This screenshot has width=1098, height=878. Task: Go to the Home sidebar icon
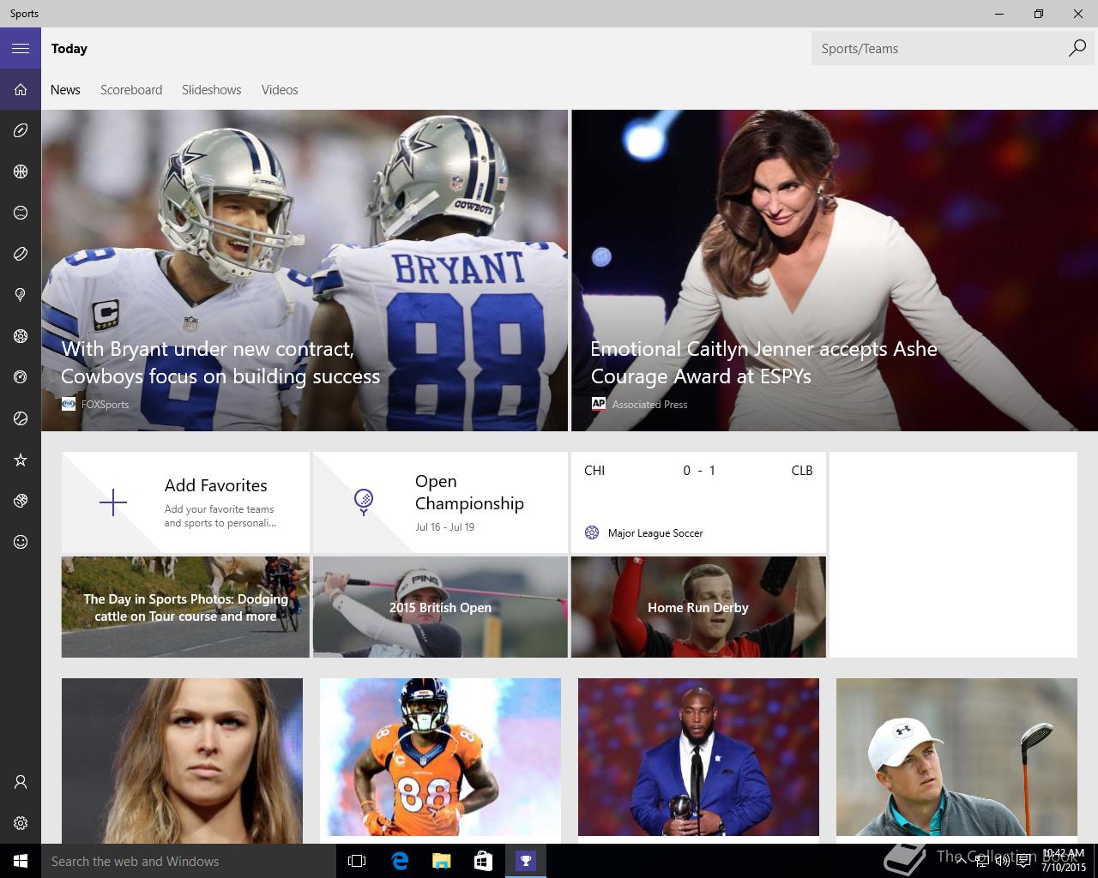pyautogui.click(x=21, y=89)
